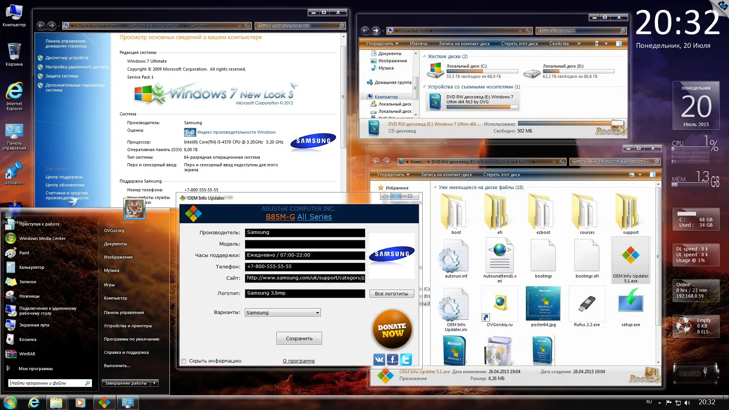Viewport: 729px width, 410px height.
Task: Expand the «Упорядочить» dropdown in Компьютер window
Action: pos(381,44)
